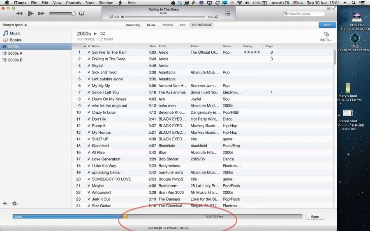
Task: Open the scripts menu icon in menu bar
Action: [x=120, y=3]
